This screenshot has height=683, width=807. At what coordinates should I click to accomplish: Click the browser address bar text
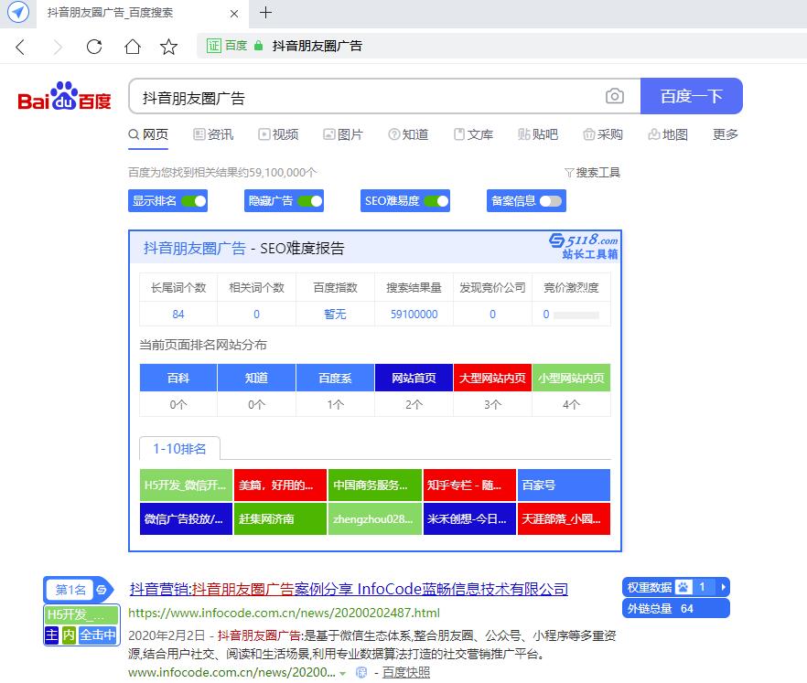point(317,46)
